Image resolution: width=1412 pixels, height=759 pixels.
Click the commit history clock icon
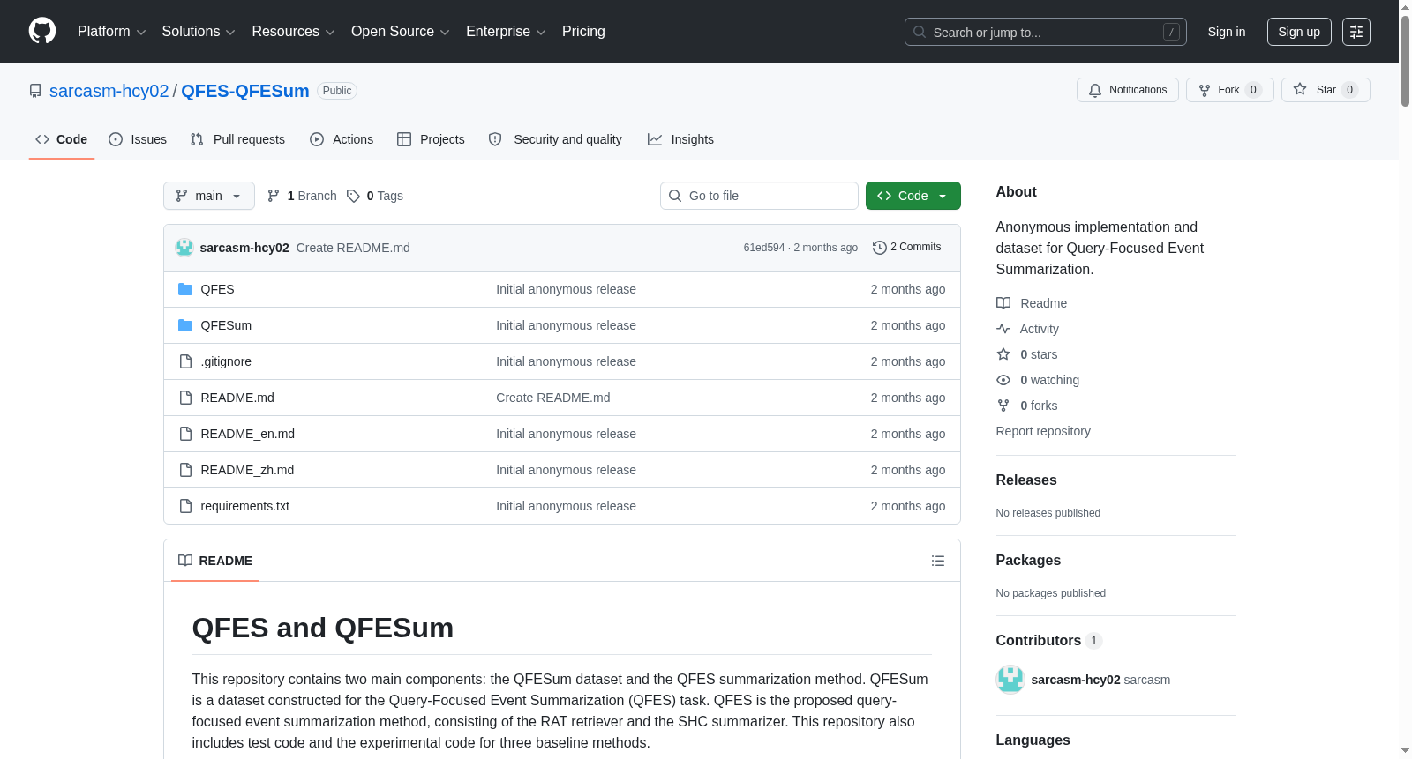pyautogui.click(x=879, y=248)
